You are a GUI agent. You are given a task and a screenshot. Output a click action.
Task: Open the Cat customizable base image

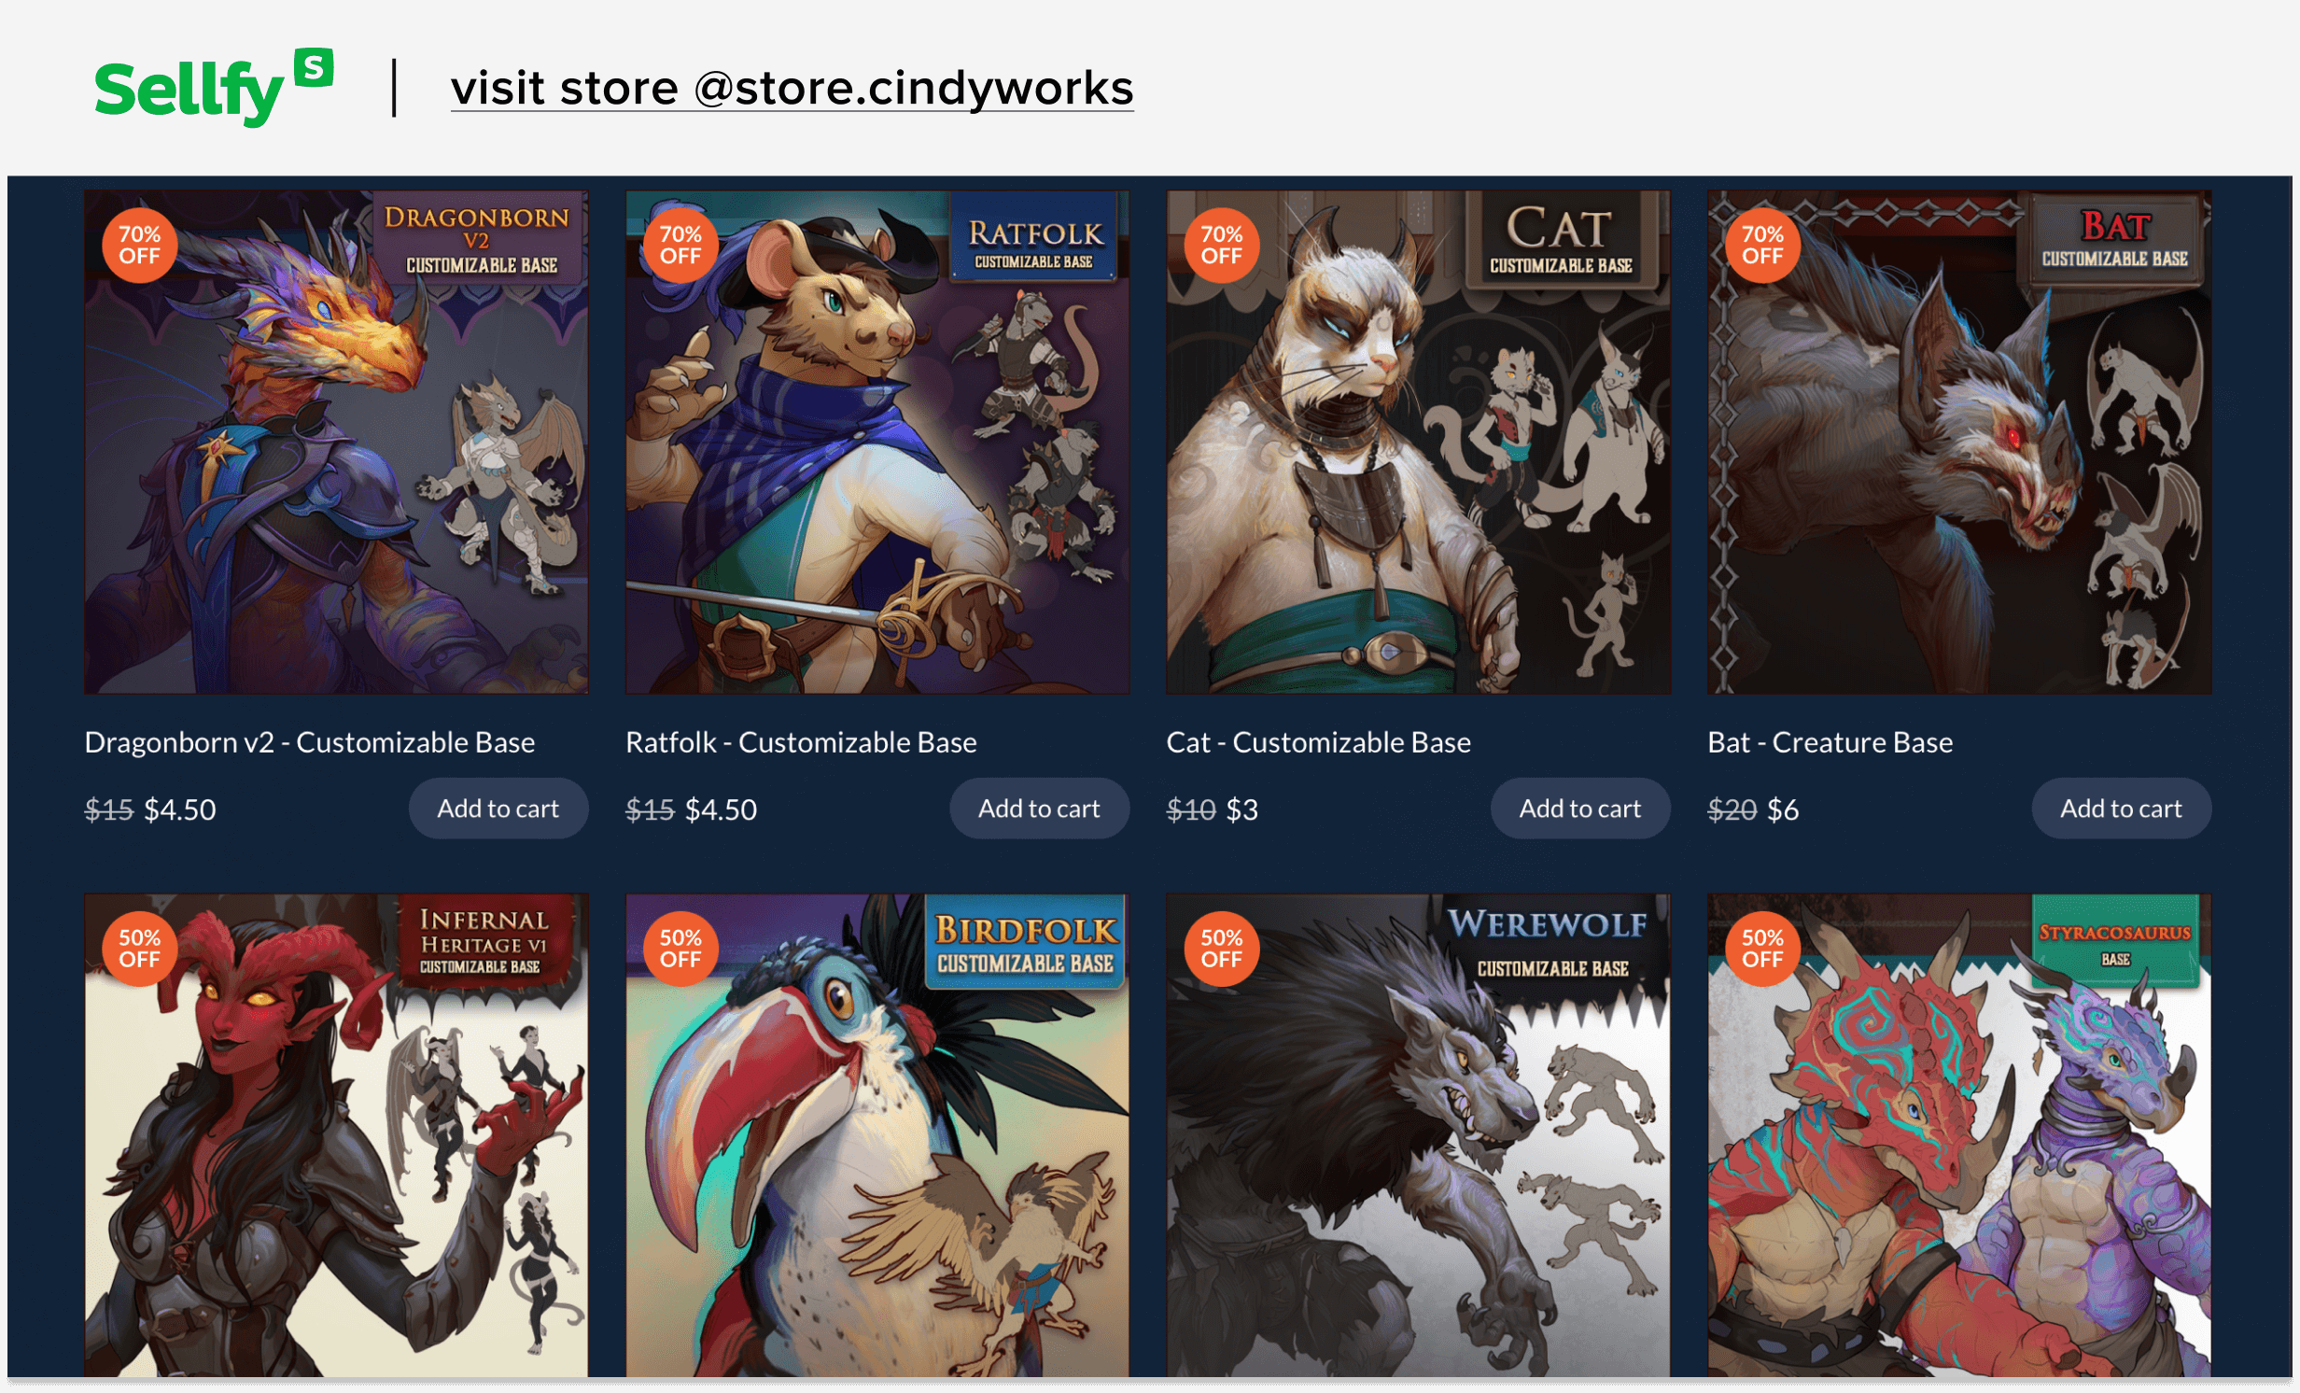1418,443
